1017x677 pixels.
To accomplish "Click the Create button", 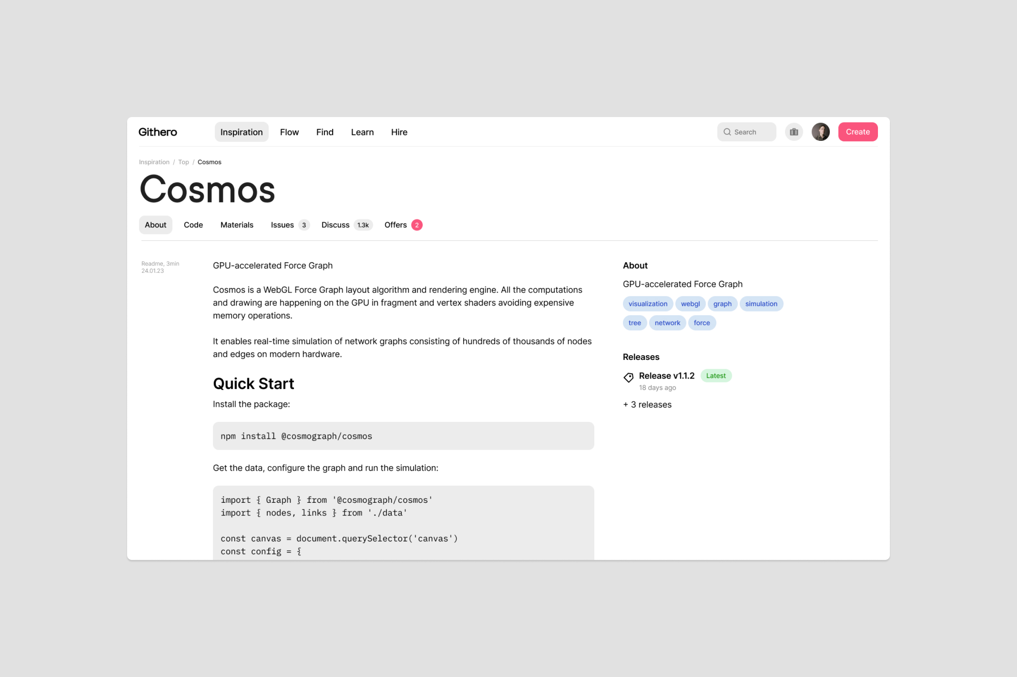I will coord(857,131).
